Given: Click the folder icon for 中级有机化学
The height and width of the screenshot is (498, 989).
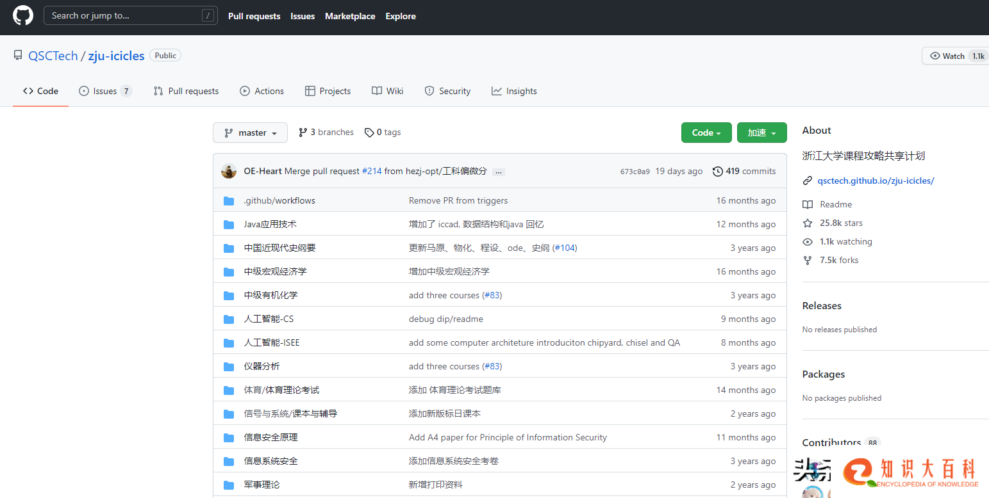Looking at the screenshot, I should point(229,296).
